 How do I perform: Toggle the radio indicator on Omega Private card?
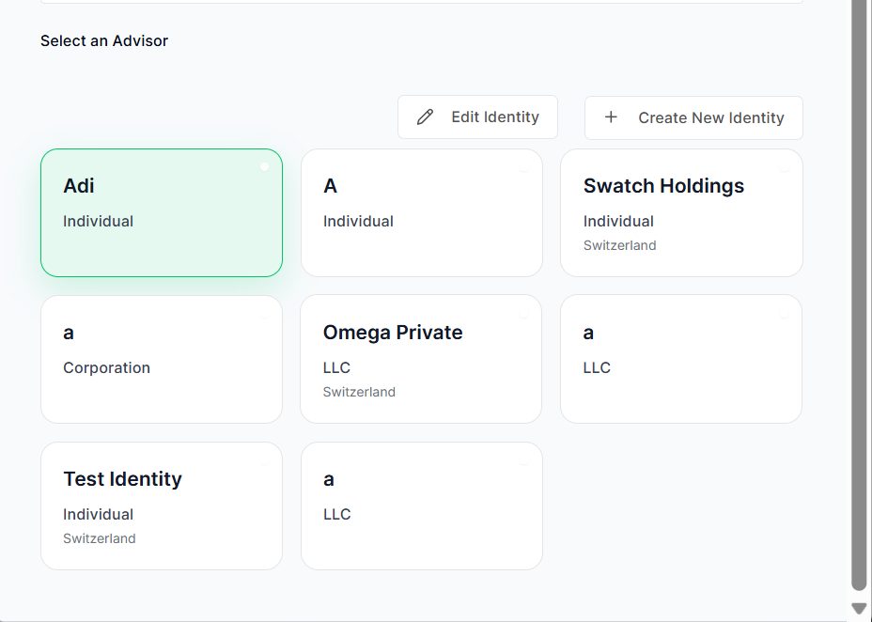(523, 314)
